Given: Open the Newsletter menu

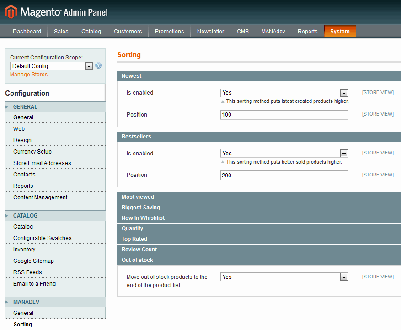Looking at the screenshot, I should 210,32.
